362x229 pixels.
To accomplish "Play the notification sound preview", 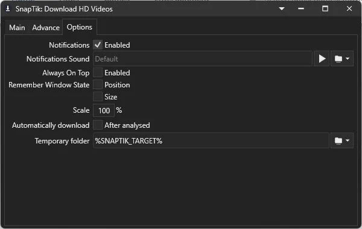I will [322, 59].
